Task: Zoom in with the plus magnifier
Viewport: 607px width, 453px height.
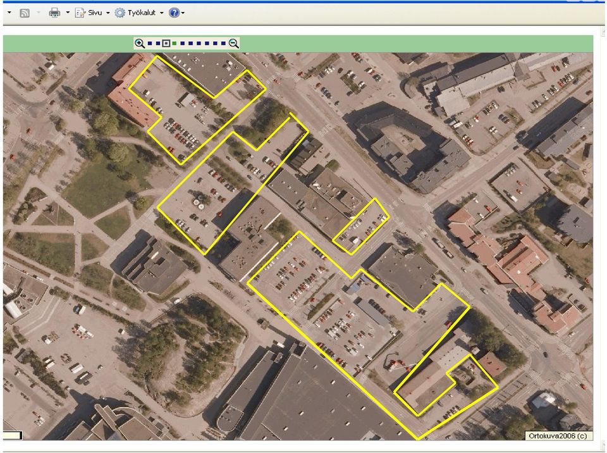Action: click(x=139, y=44)
